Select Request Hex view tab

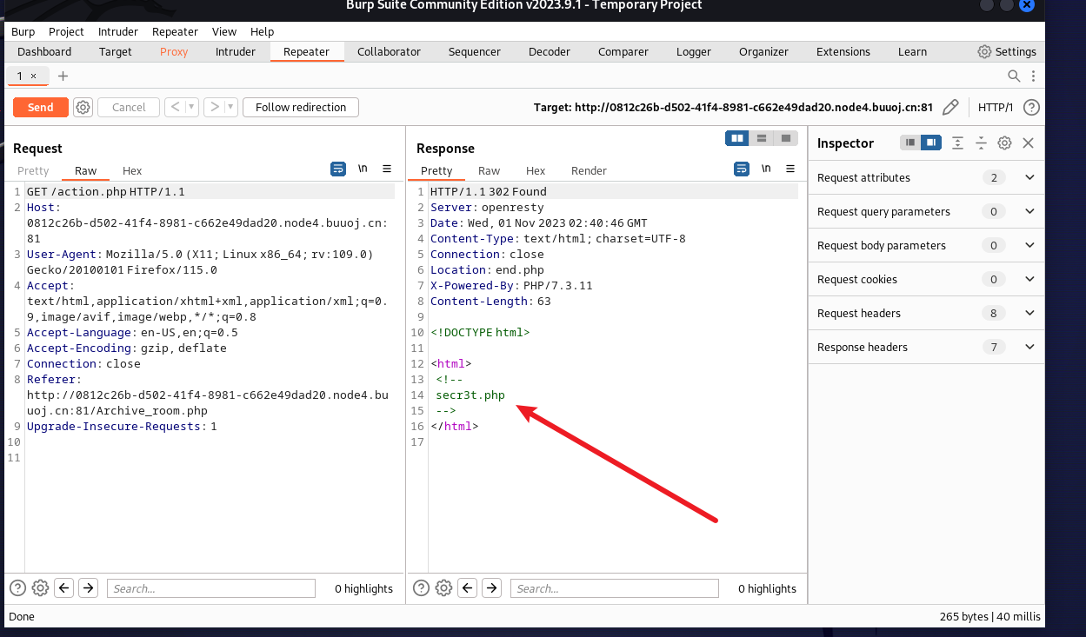pos(132,170)
